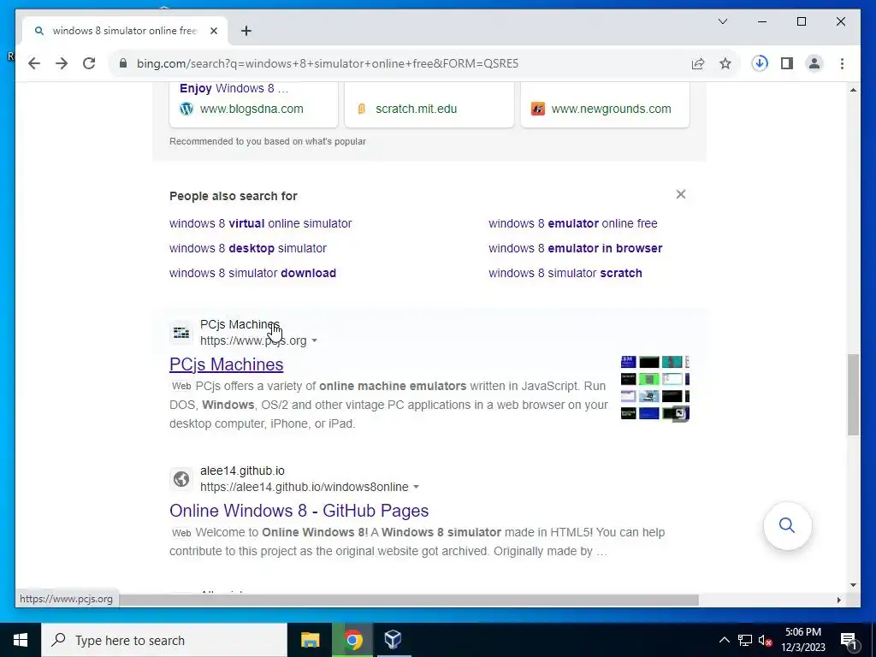Open tab search chevron in title bar
Viewport: 876px width, 657px height.
click(x=722, y=21)
